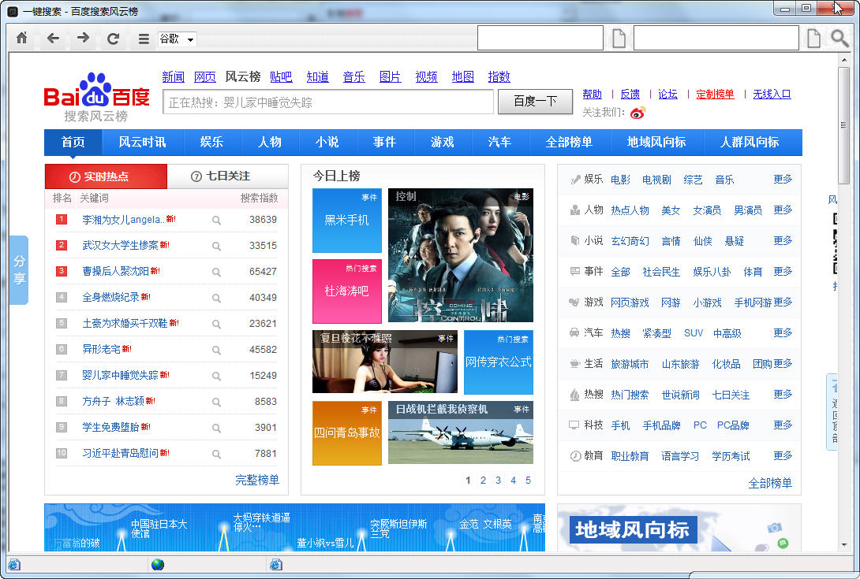The width and height of the screenshot is (860, 579).
Task: Open the 完整榜单 link
Action: (x=256, y=480)
